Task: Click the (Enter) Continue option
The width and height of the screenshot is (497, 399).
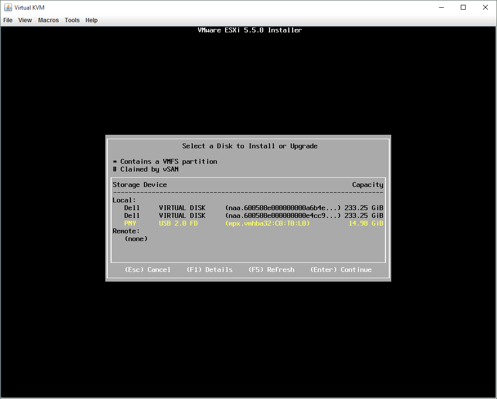Action: (x=341, y=270)
